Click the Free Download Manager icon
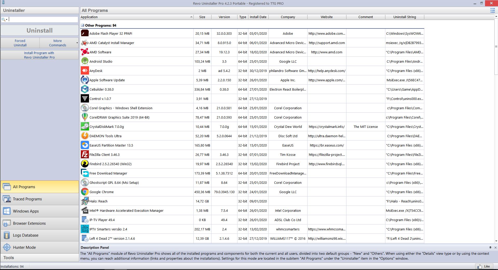This screenshot has height=270, width=498. pos(85,173)
